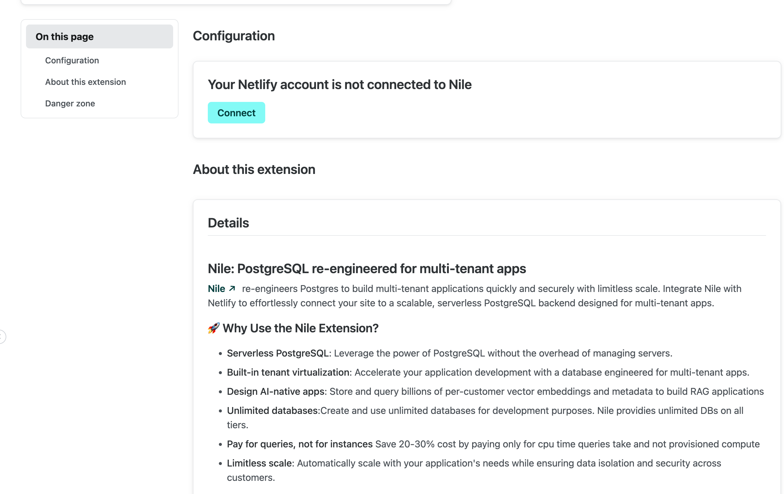
Task: Click the Built-in tenant virtualization bullet label
Action: tap(288, 372)
